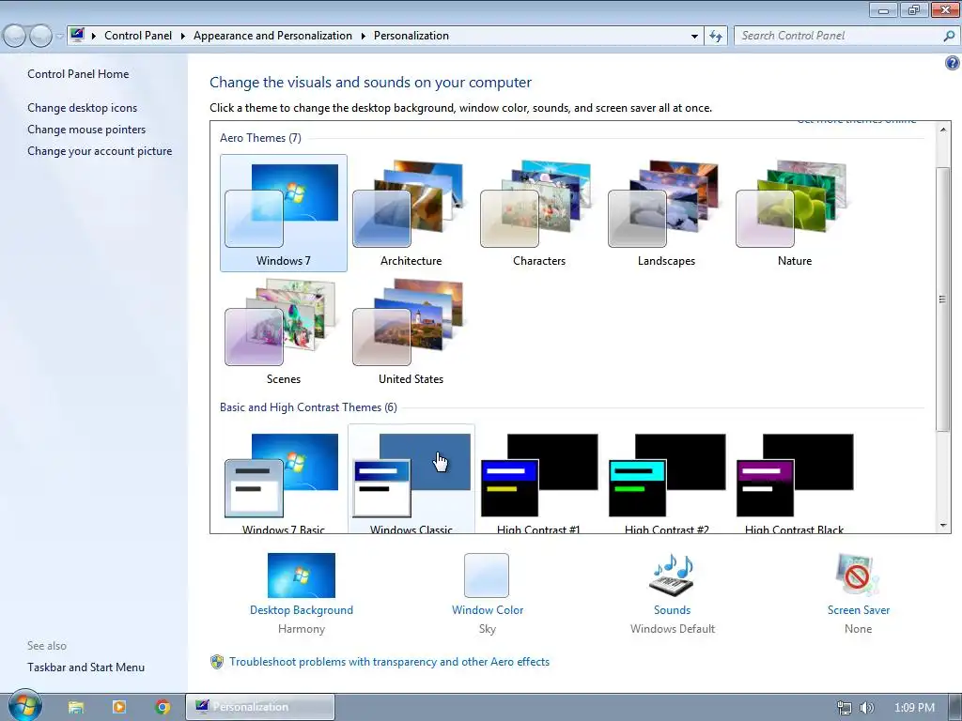Click Personalization in the breadcrumb
The image size is (962, 721).
(411, 36)
